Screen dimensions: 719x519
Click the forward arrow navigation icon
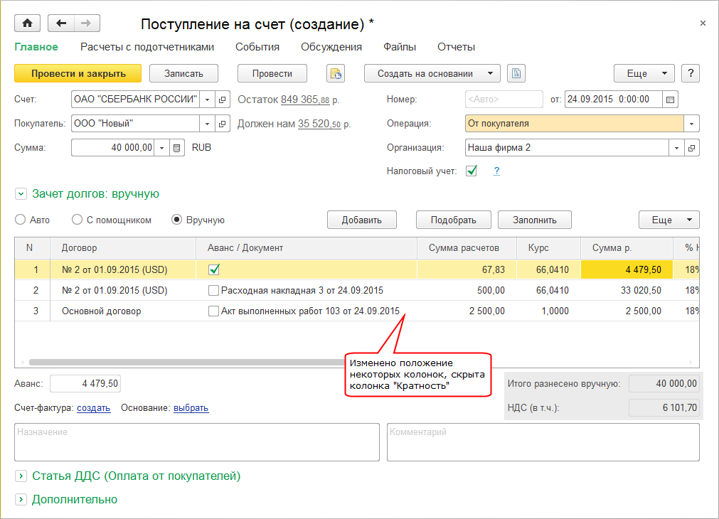85,23
